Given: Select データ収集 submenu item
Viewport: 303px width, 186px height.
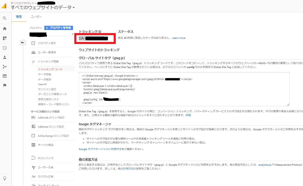Looking at the screenshot, I should click(x=45, y=74).
